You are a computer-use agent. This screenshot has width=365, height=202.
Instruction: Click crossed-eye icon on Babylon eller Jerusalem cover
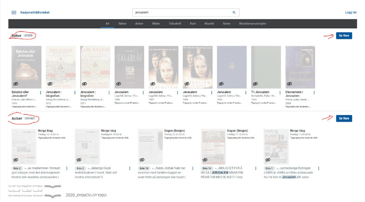tap(16, 84)
